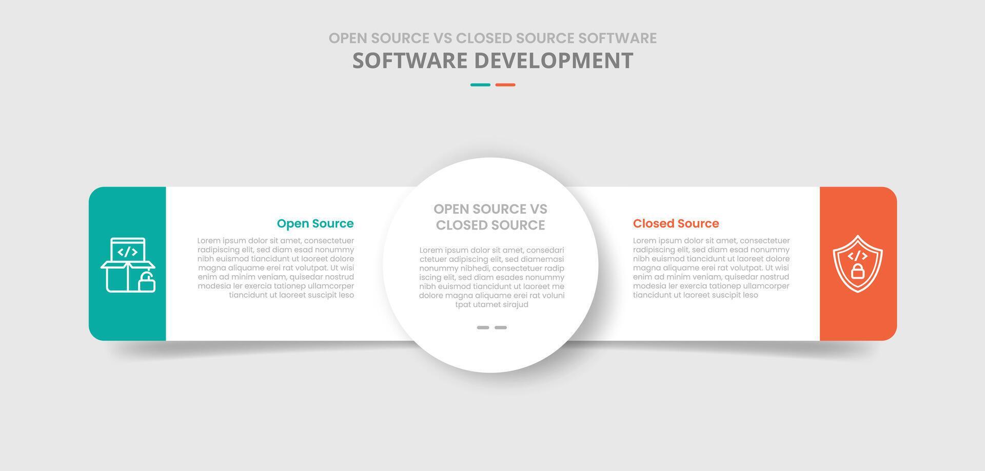Screen dimensions: 985x471
Task: Click the Closed Source heading
Action: 676,223
